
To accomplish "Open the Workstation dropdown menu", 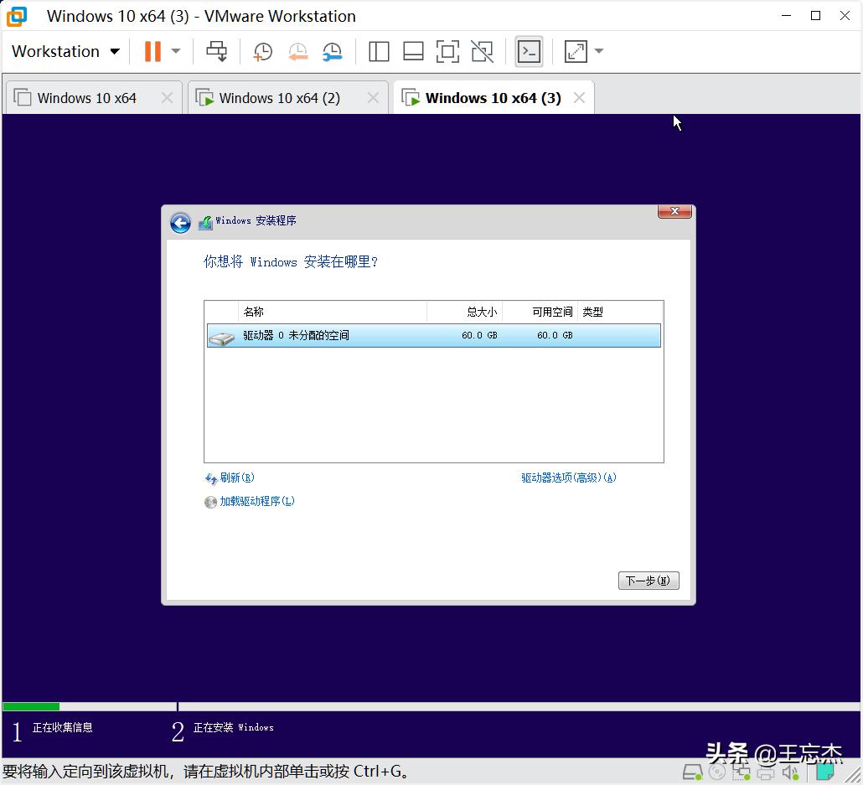I will point(65,51).
